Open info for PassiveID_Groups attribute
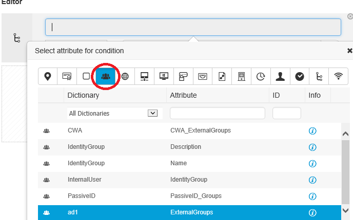The width and height of the screenshot is (353, 220). click(312, 196)
